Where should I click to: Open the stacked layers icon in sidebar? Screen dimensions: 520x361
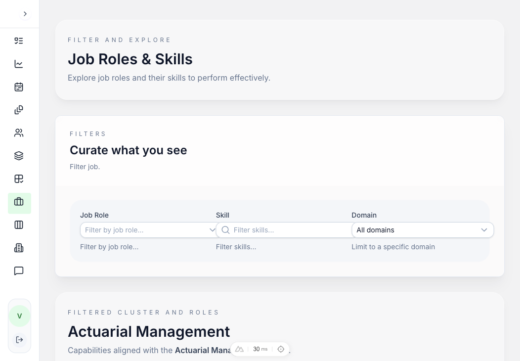tap(19, 156)
